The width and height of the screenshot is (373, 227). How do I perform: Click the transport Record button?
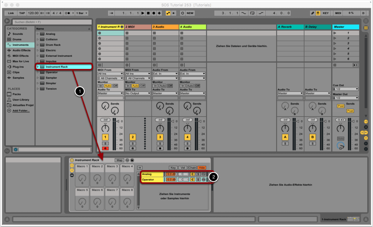pos(154,13)
